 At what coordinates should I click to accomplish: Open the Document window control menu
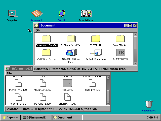coord(36,25)
